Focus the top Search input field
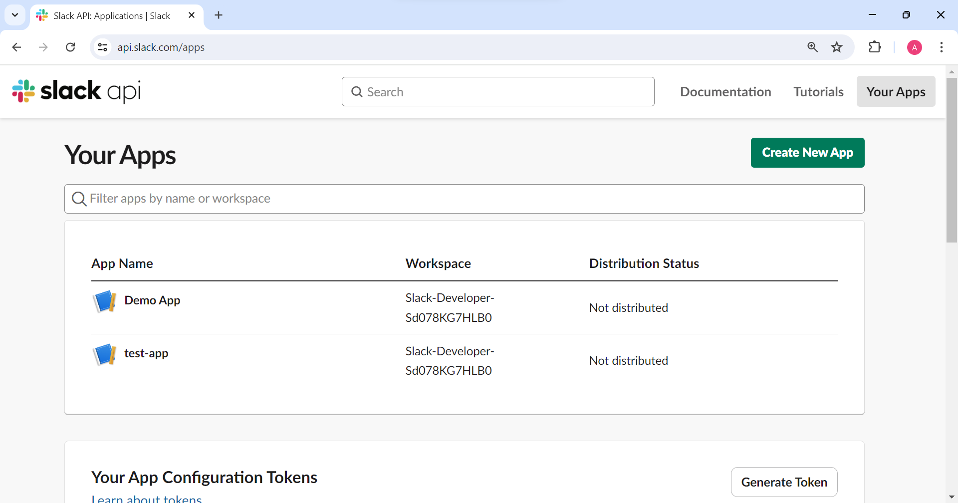Screen dimensions: 958x503 click(498, 92)
